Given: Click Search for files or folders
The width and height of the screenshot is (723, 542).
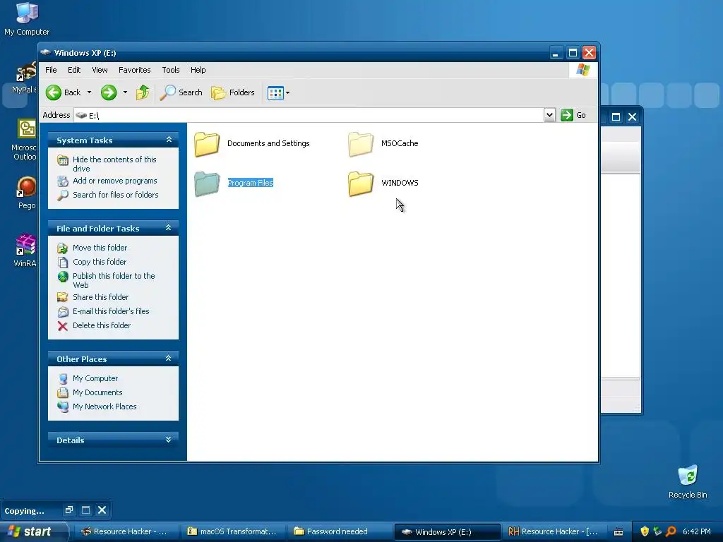Looking at the screenshot, I should (115, 195).
